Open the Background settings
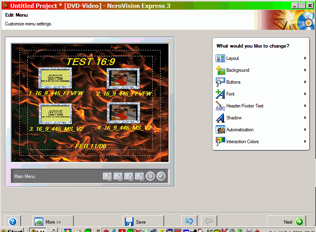Screen dimensions: 316x232 pyautogui.click(x=237, y=70)
